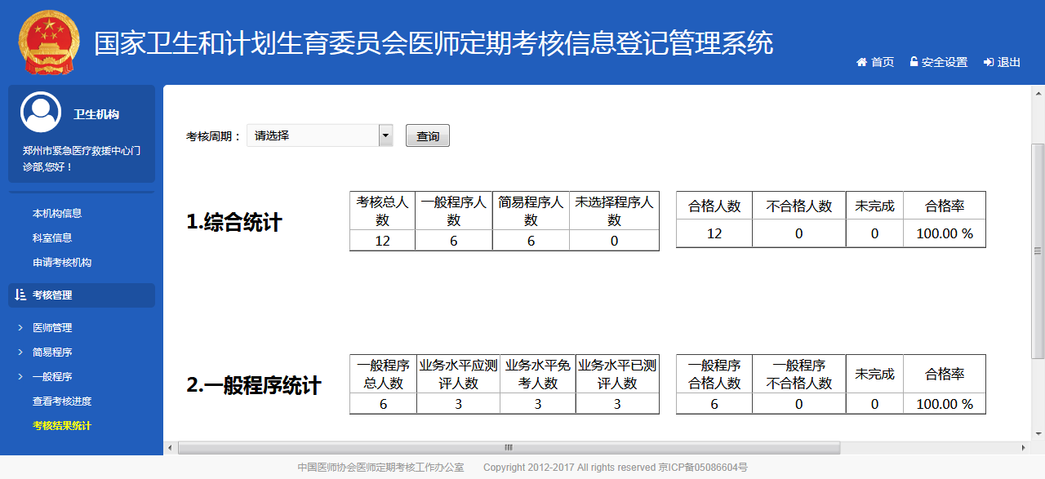
Task: Click the horizontal scrollbar at the bottom
Action: click(509, 447)
